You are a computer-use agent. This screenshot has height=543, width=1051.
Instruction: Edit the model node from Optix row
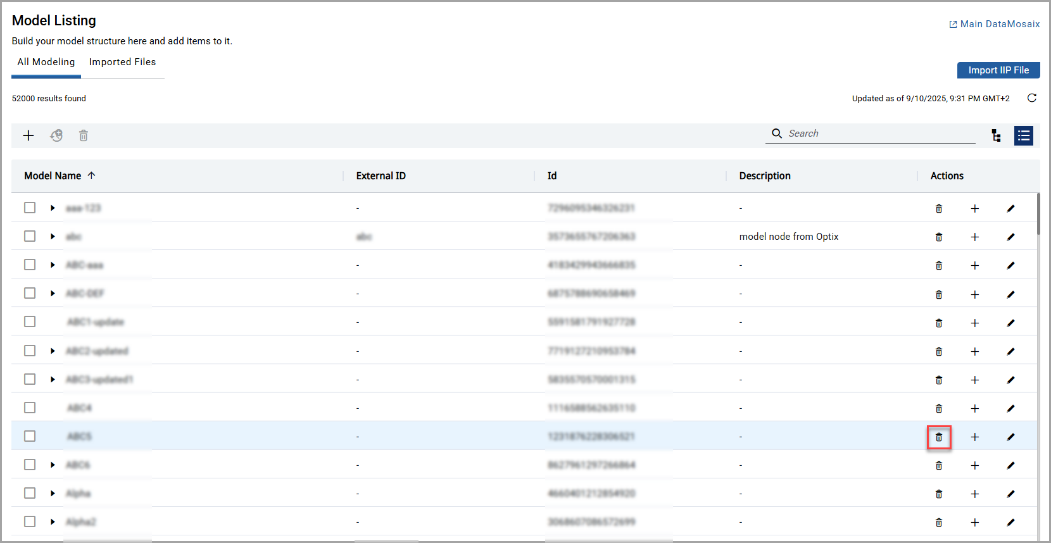[x=1010, y=237]
